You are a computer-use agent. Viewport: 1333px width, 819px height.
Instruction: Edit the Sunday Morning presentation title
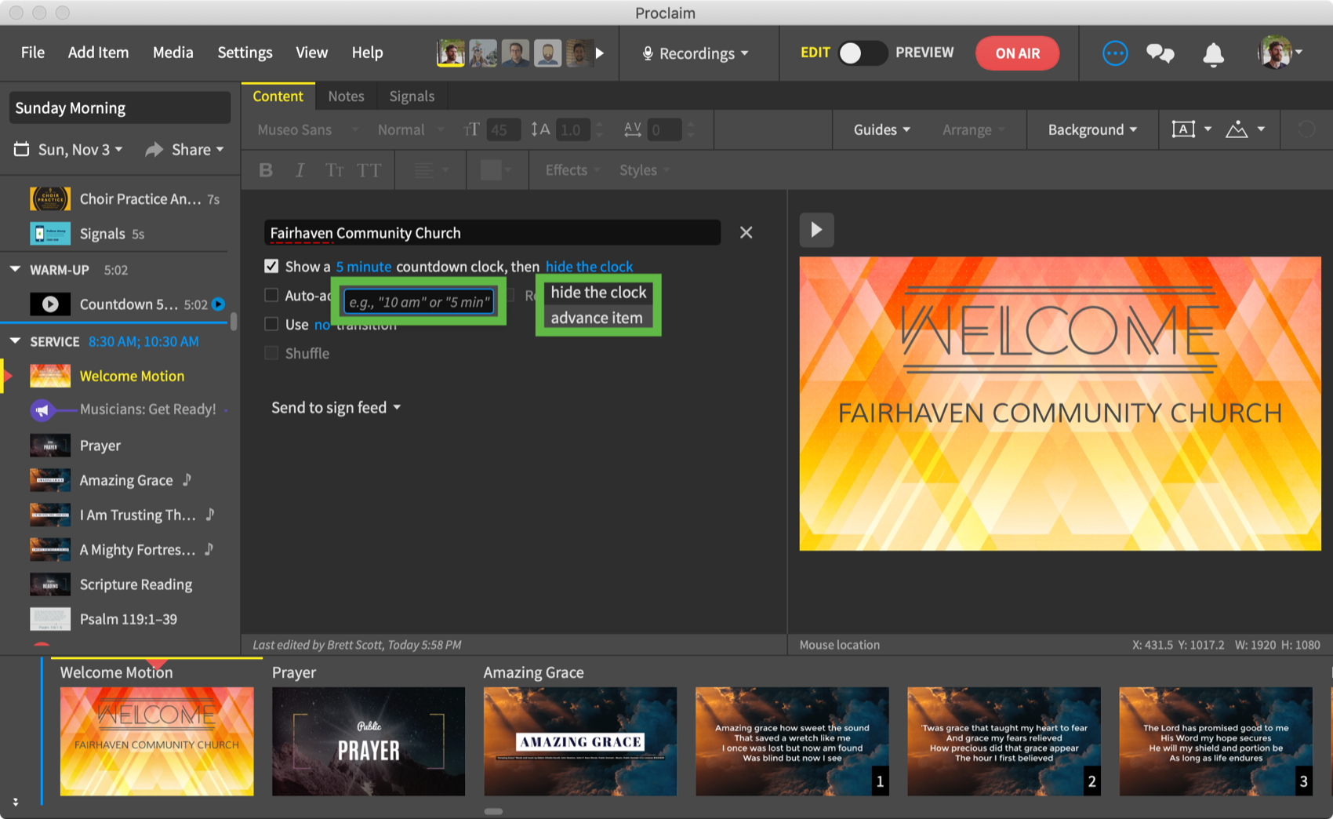(x=120, y=107)
